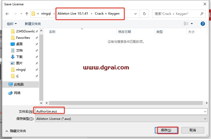The width and height of the screenshot is (211, 139).
Task: Click sidebar scrollbar up arrow
Action: point(41,31)
